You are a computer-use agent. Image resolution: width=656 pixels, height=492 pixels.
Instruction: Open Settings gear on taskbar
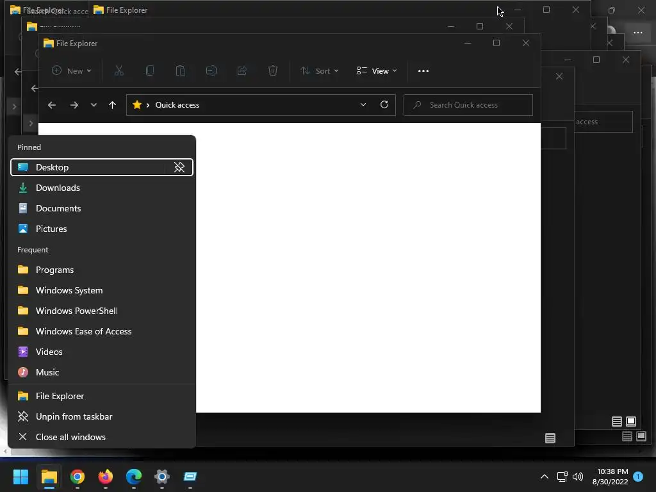point(162,476)
